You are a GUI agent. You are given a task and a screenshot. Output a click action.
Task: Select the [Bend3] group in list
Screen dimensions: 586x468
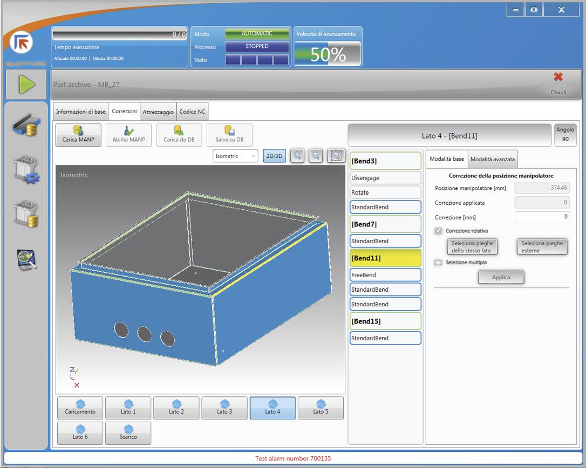tap(385, 161)
